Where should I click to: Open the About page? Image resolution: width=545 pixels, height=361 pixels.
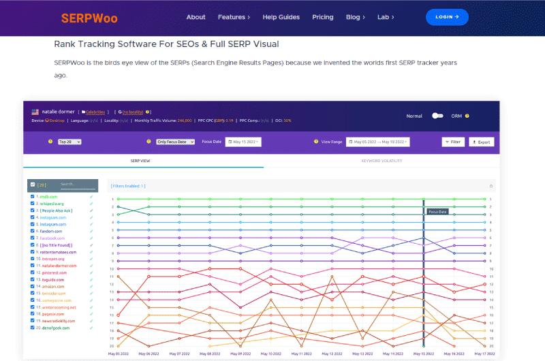pyautogui.click(x=196, y=17)
